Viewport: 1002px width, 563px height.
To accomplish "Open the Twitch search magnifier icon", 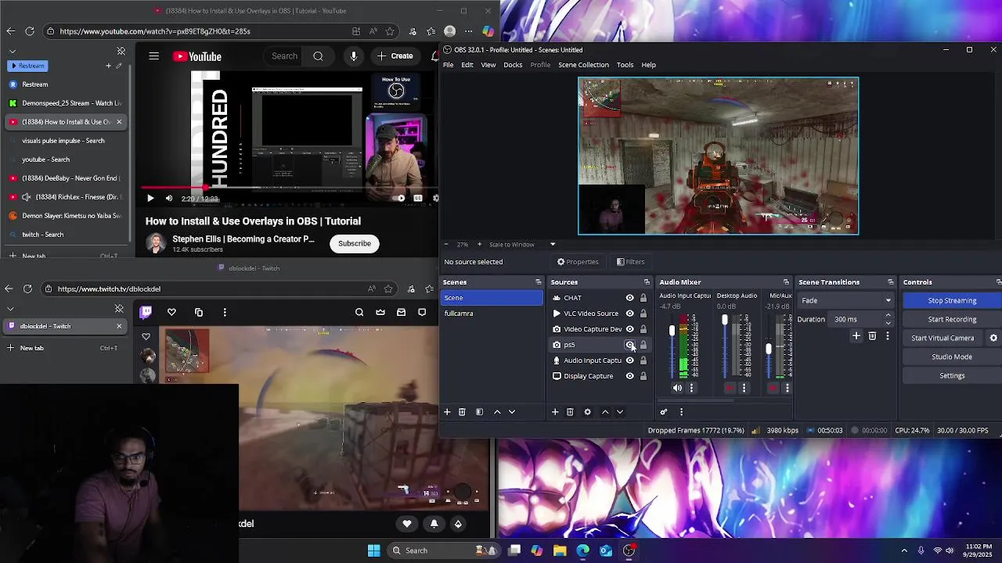I will pyautogui.click(x=359, y=312).
